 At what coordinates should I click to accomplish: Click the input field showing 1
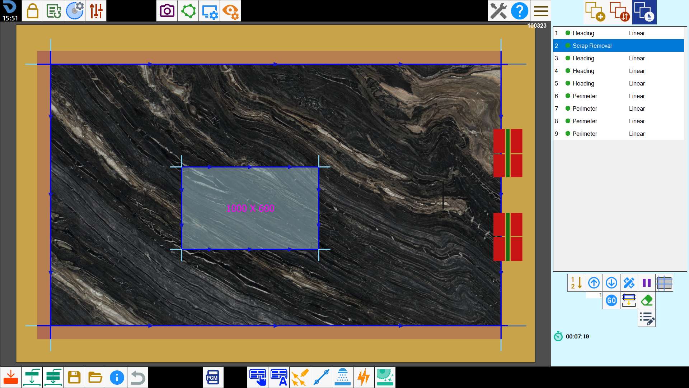click(x=594, y=295)
